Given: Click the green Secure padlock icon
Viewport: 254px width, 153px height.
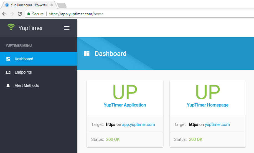Looking at the screenshot, I should (x=29, y=14).
